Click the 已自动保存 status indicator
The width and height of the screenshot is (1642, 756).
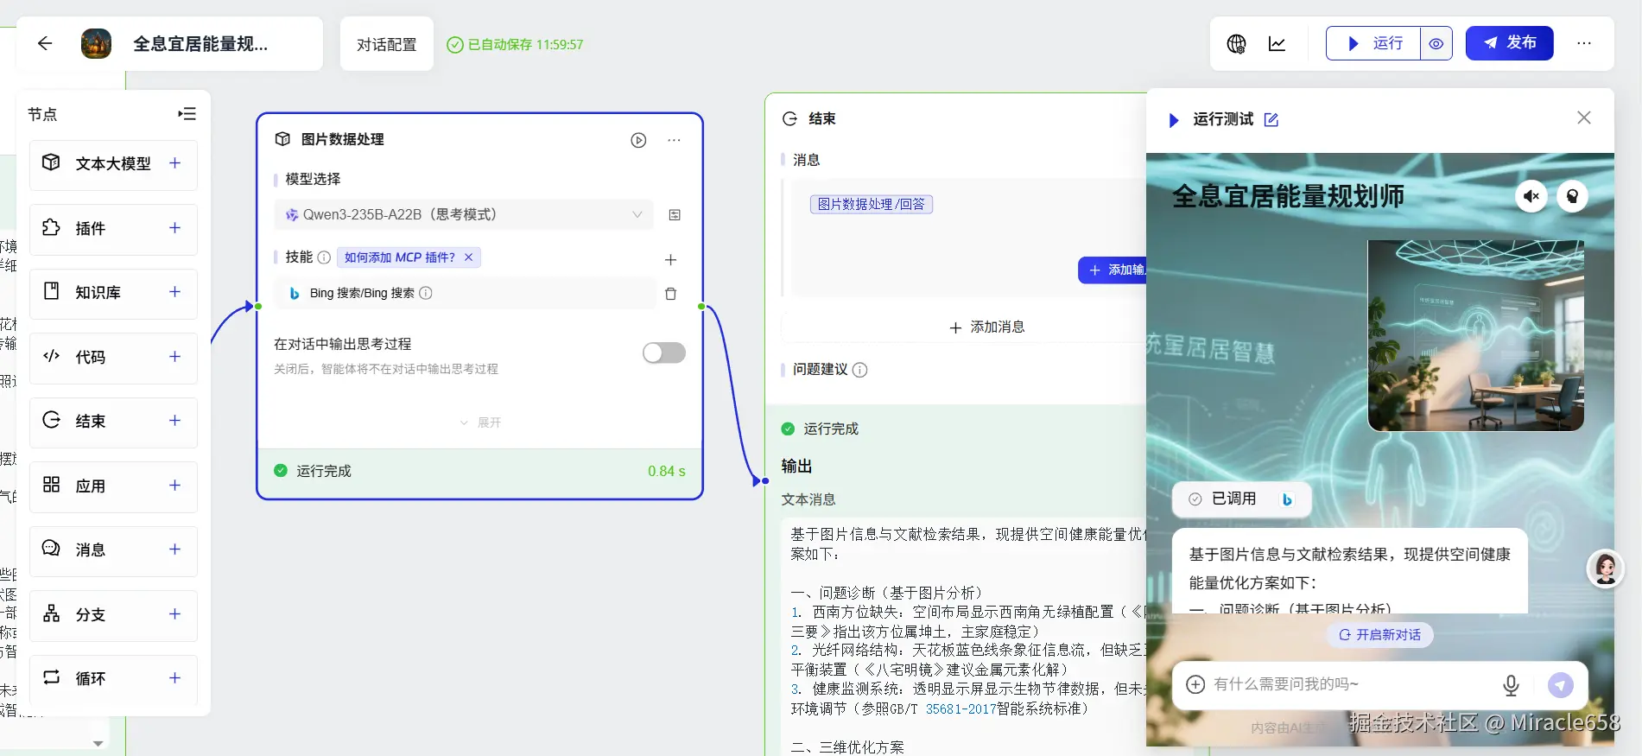click(x=515, y=44)
